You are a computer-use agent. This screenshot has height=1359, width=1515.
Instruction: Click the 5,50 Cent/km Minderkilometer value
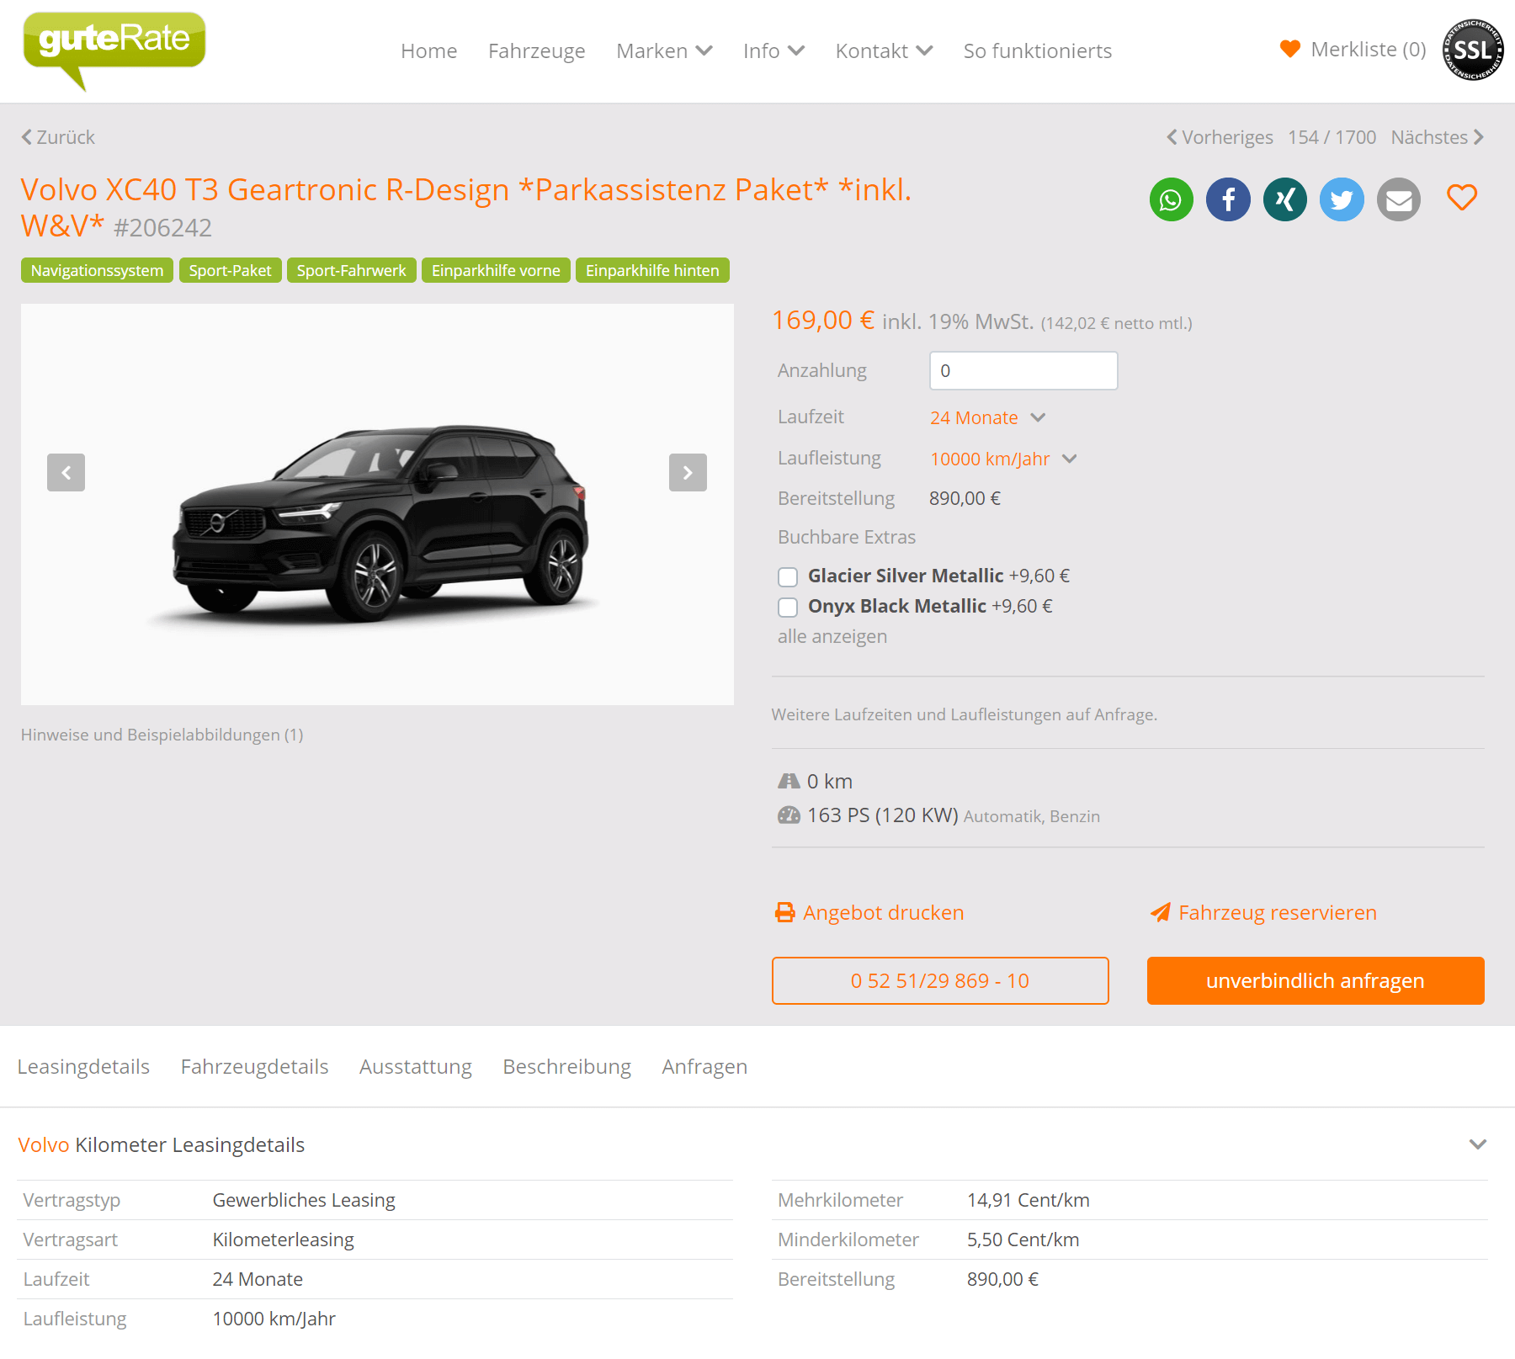(1023, 1240)
